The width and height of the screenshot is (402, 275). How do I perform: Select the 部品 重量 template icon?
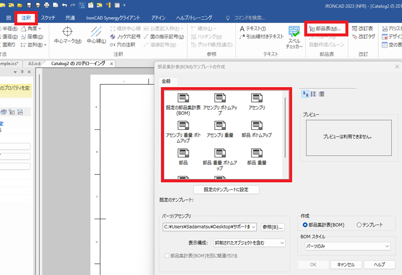pyautogui.click(x=256, y=157)
